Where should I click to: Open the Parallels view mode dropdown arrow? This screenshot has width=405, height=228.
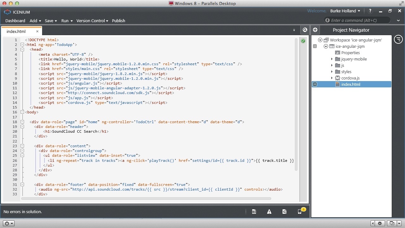[399, 224]
